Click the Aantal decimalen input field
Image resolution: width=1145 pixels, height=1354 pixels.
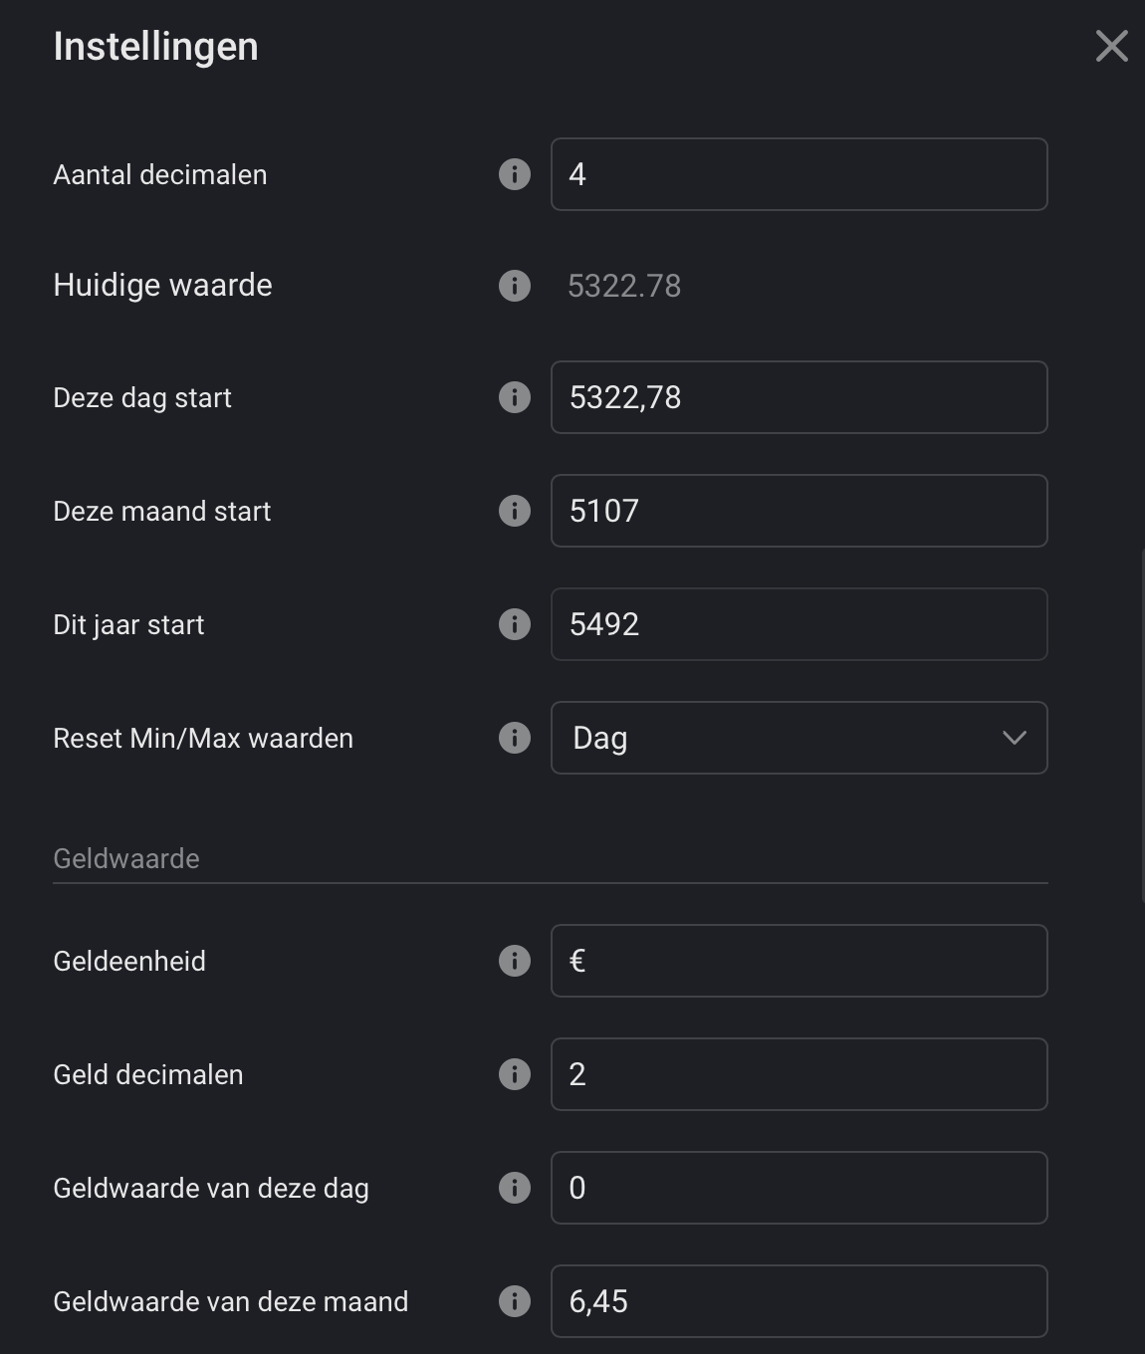click(799, 174)
